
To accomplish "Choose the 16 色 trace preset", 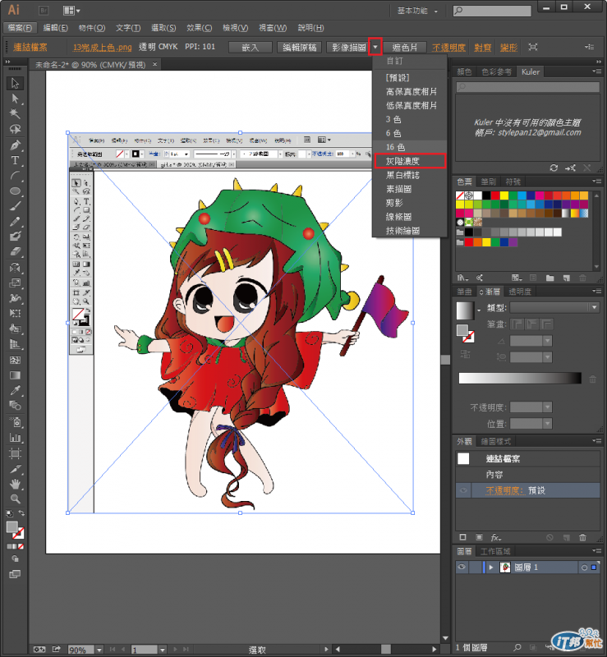I will (x=410, y=147).
